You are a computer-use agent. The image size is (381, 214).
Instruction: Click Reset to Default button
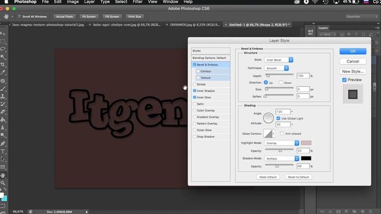[x=298, y=177]
